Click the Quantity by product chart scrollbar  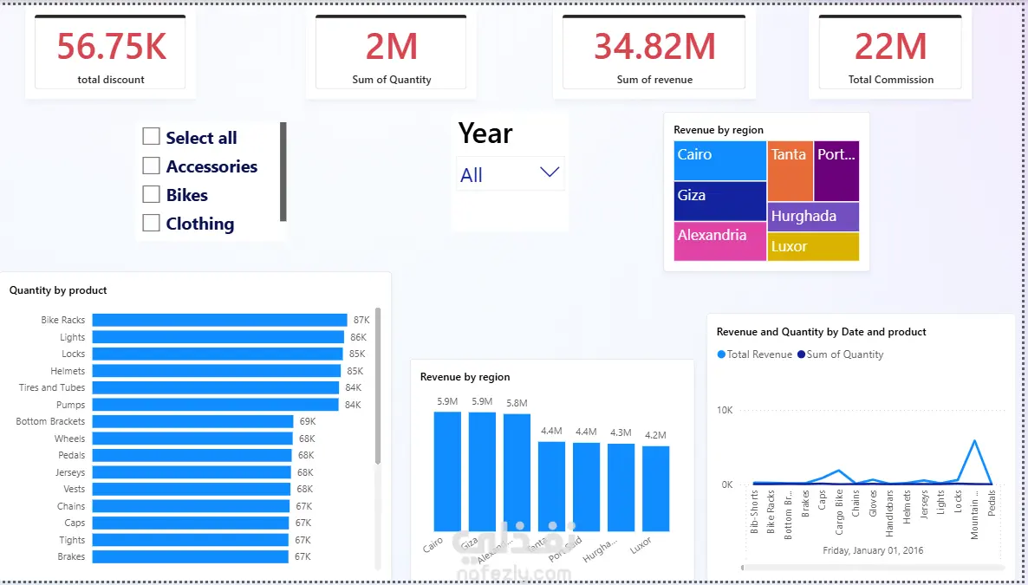(x=378, y=386)
